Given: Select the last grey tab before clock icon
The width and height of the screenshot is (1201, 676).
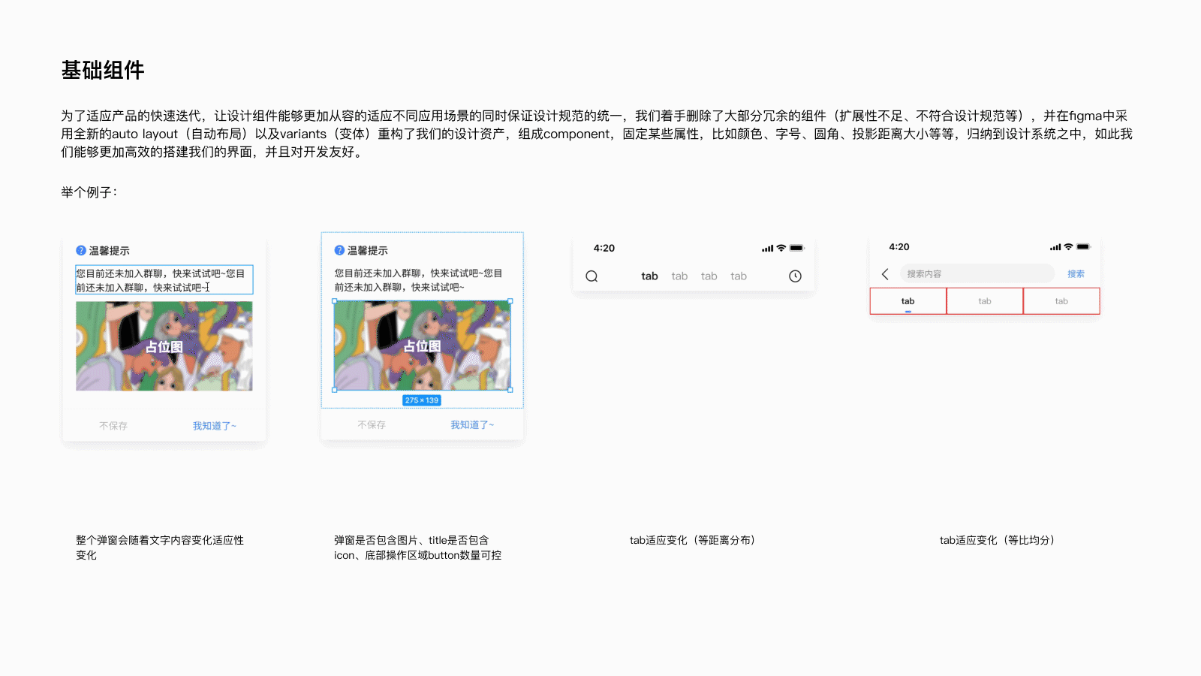Looking at the screenshot, I should pyautogui.click(x=739, y=276).
